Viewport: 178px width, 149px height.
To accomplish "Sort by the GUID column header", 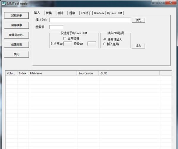I will 129,73.
